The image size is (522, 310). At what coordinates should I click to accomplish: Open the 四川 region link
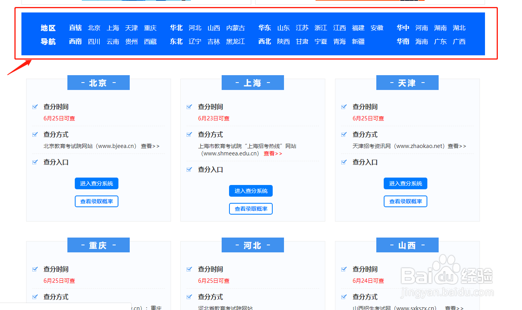(94, 42)
